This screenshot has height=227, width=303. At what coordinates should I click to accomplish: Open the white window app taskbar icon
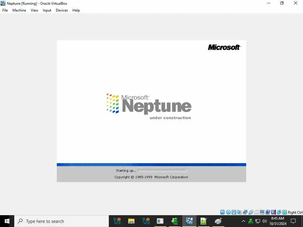160,221
